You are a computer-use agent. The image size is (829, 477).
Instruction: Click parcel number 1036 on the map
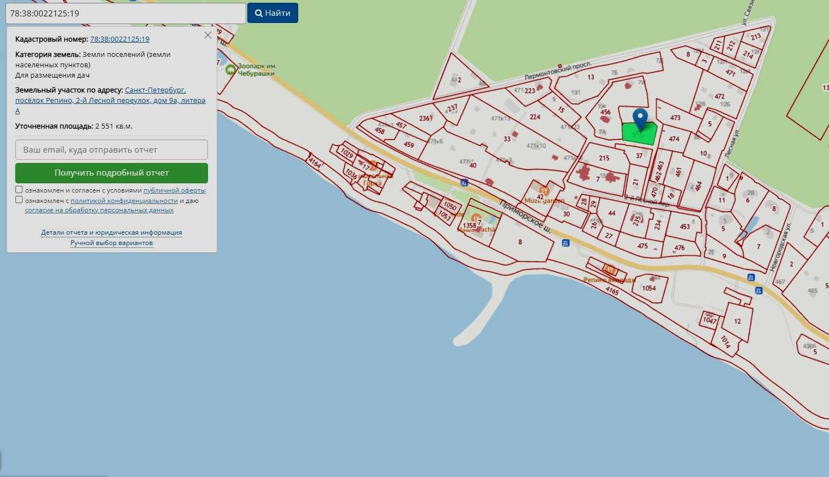click(x=351, y=174)
